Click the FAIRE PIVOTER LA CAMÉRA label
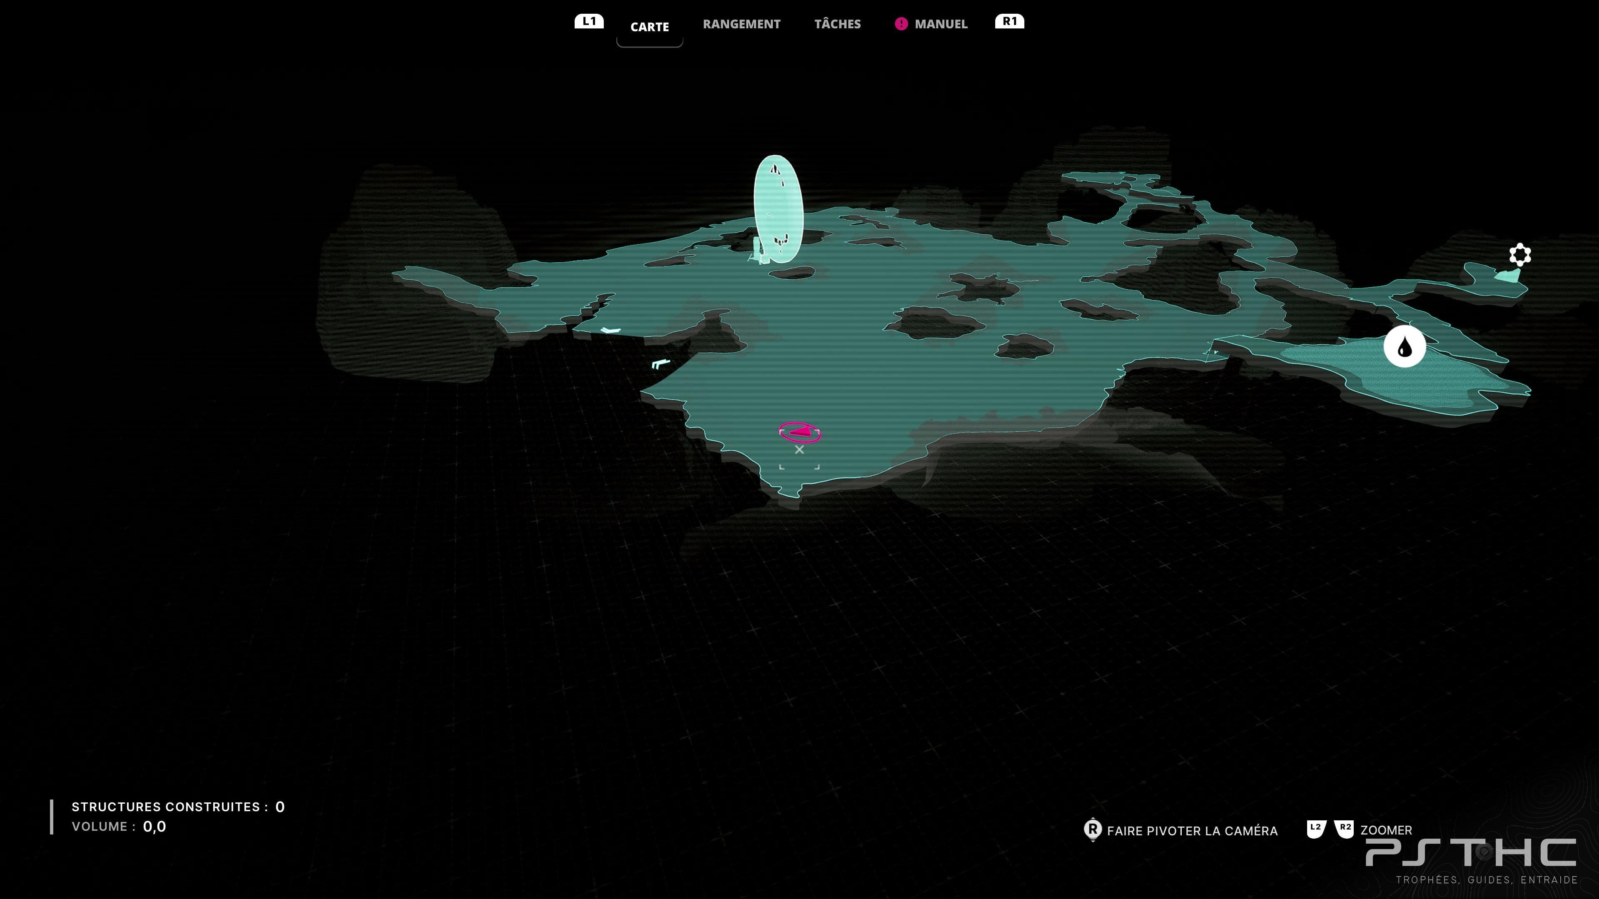The image size is (1599, 899). [x=1192, y=831]
